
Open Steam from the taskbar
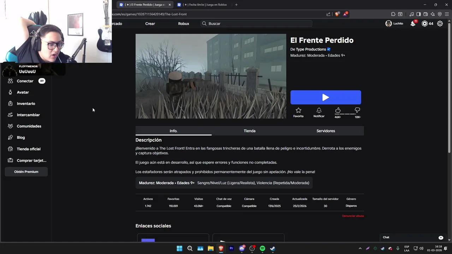[x=273, y=248]
